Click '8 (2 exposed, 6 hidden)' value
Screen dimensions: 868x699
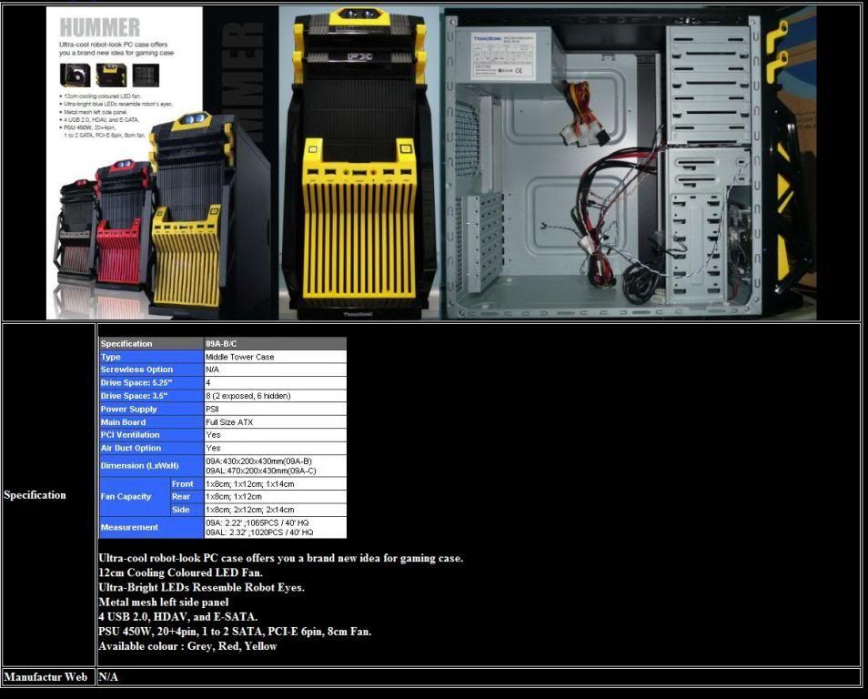[248, 396]
